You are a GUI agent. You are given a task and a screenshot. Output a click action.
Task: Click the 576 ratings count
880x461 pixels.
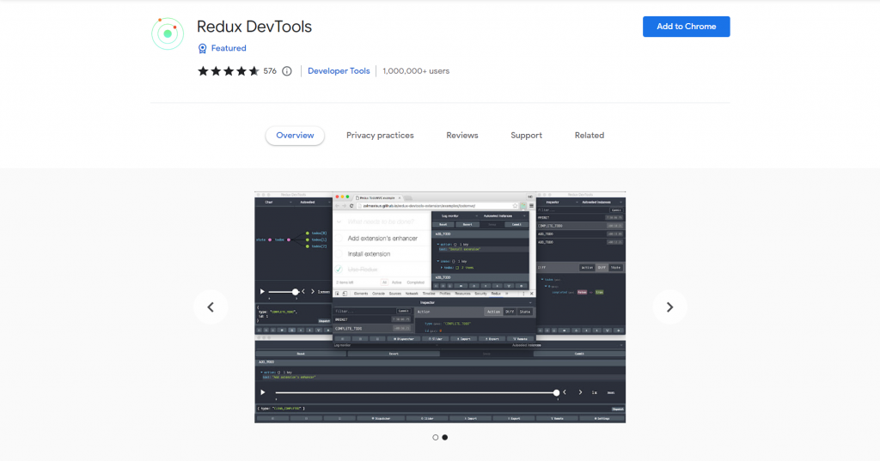(270, 71)
